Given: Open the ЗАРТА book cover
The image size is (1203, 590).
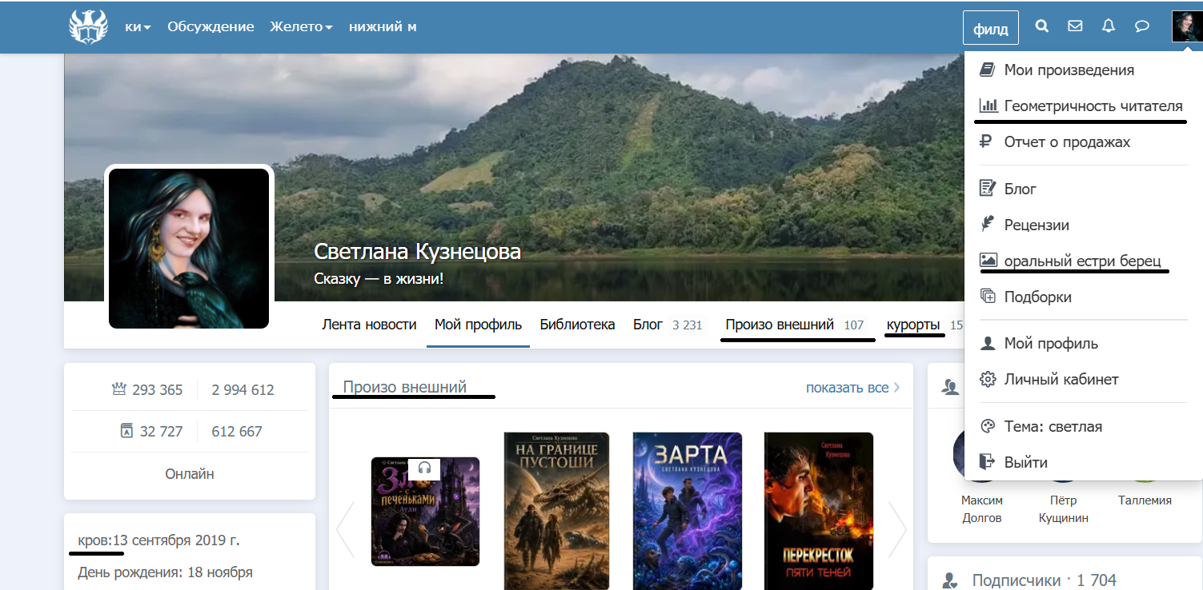Looking at the screenshot, I should 688,511.
